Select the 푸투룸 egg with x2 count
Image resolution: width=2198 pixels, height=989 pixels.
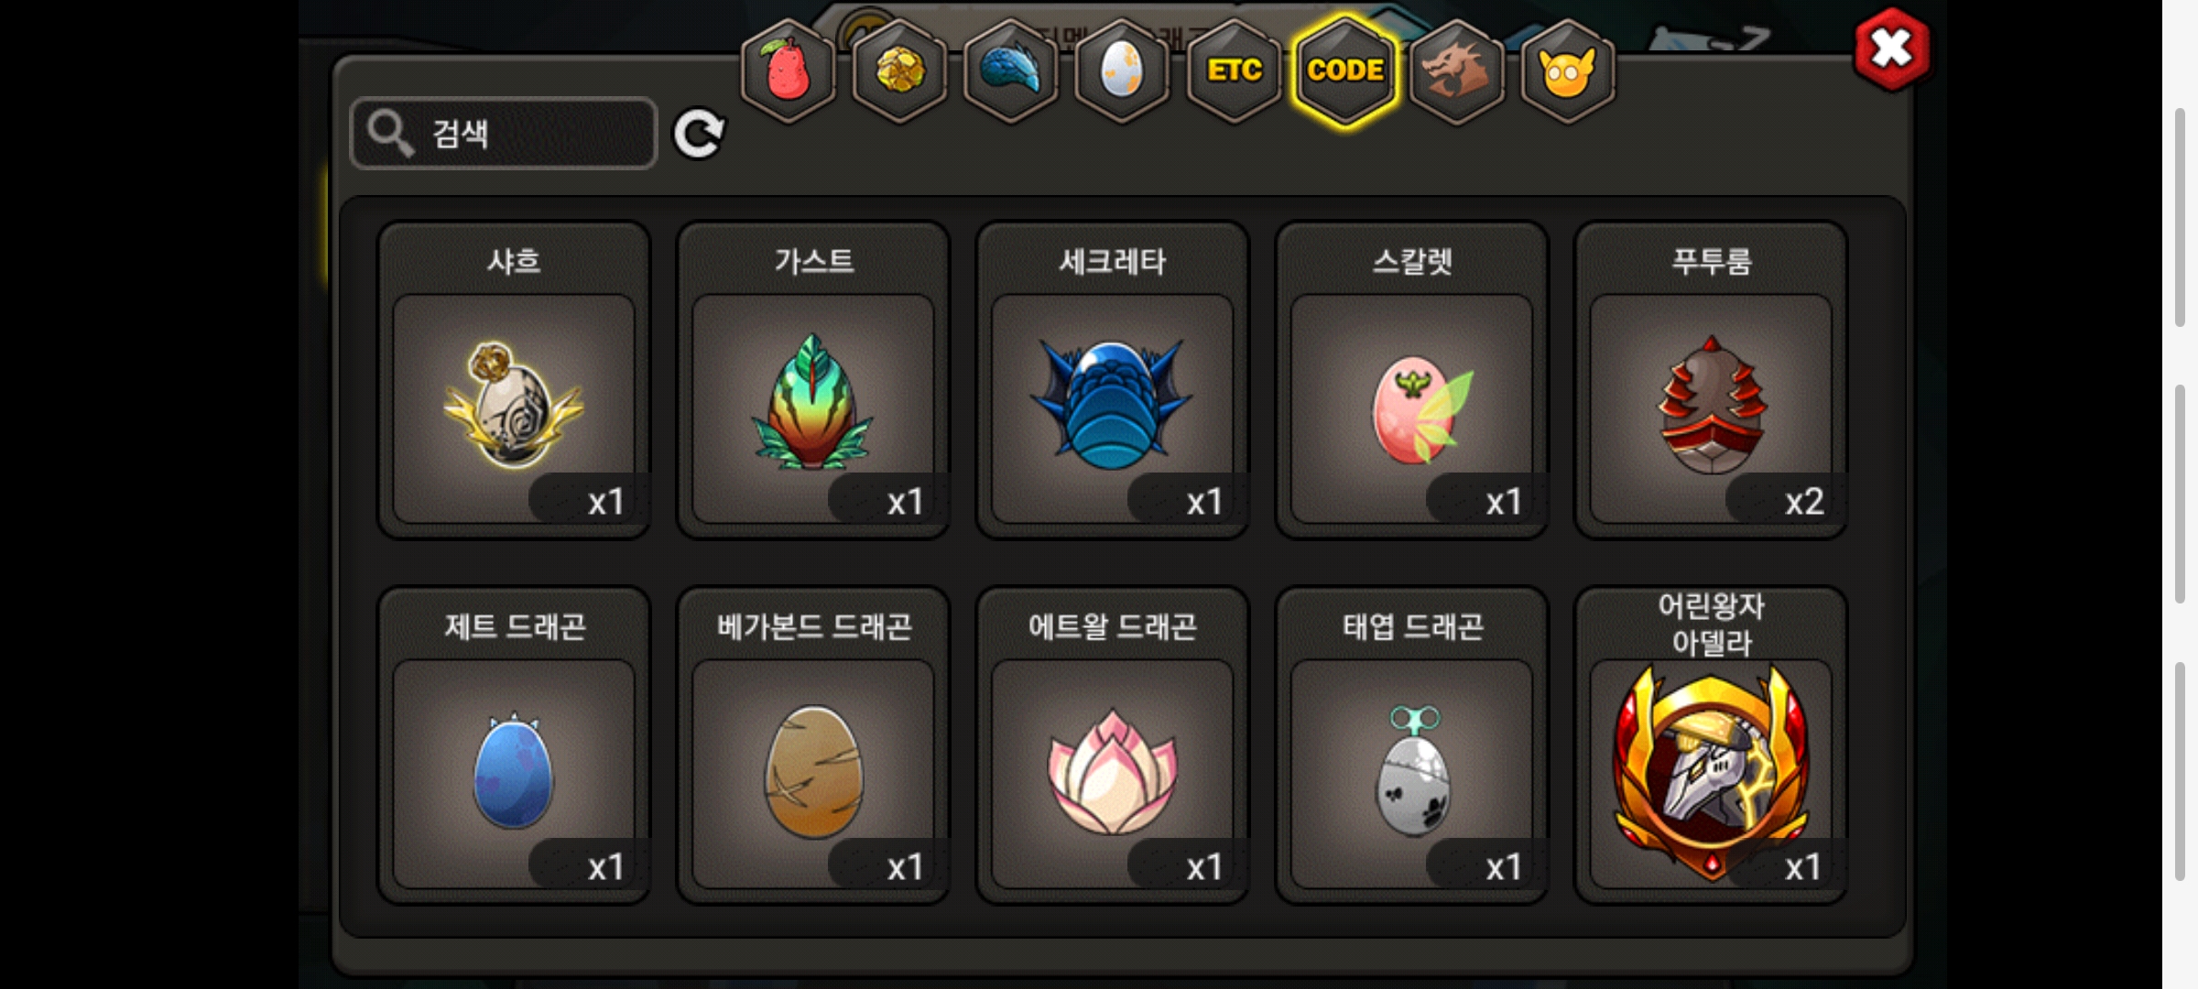point(1711,380)
